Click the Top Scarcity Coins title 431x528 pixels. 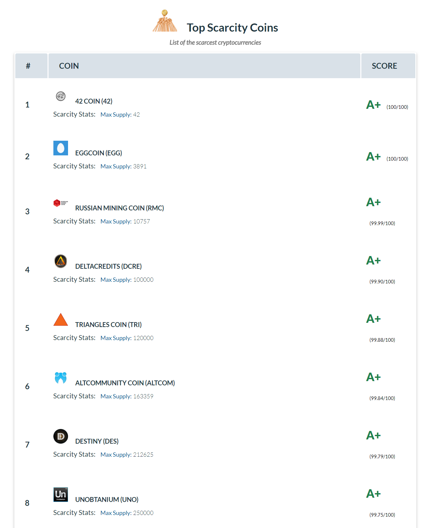pyautogui.click(x=232, y=28)
